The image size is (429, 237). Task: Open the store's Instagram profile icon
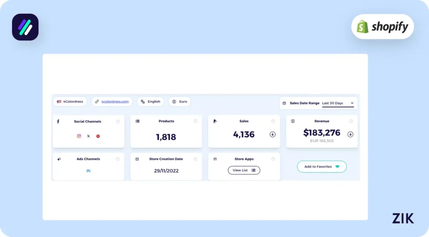(79, 136)
